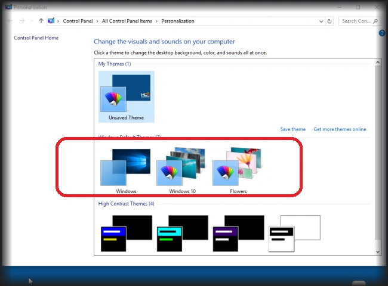Minimize the Personalization window
This screenshot has height=286, width=388.
(339, 7)
